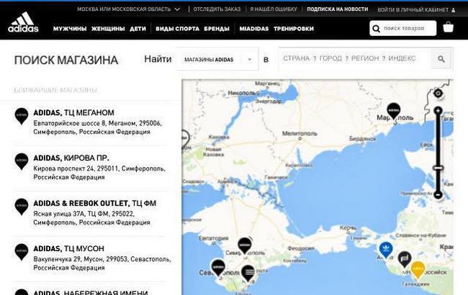This screenshot has width=468, height=295.
Task: Open the ТРЕНИРОВКИ menu
Action: tap(294, 29)
